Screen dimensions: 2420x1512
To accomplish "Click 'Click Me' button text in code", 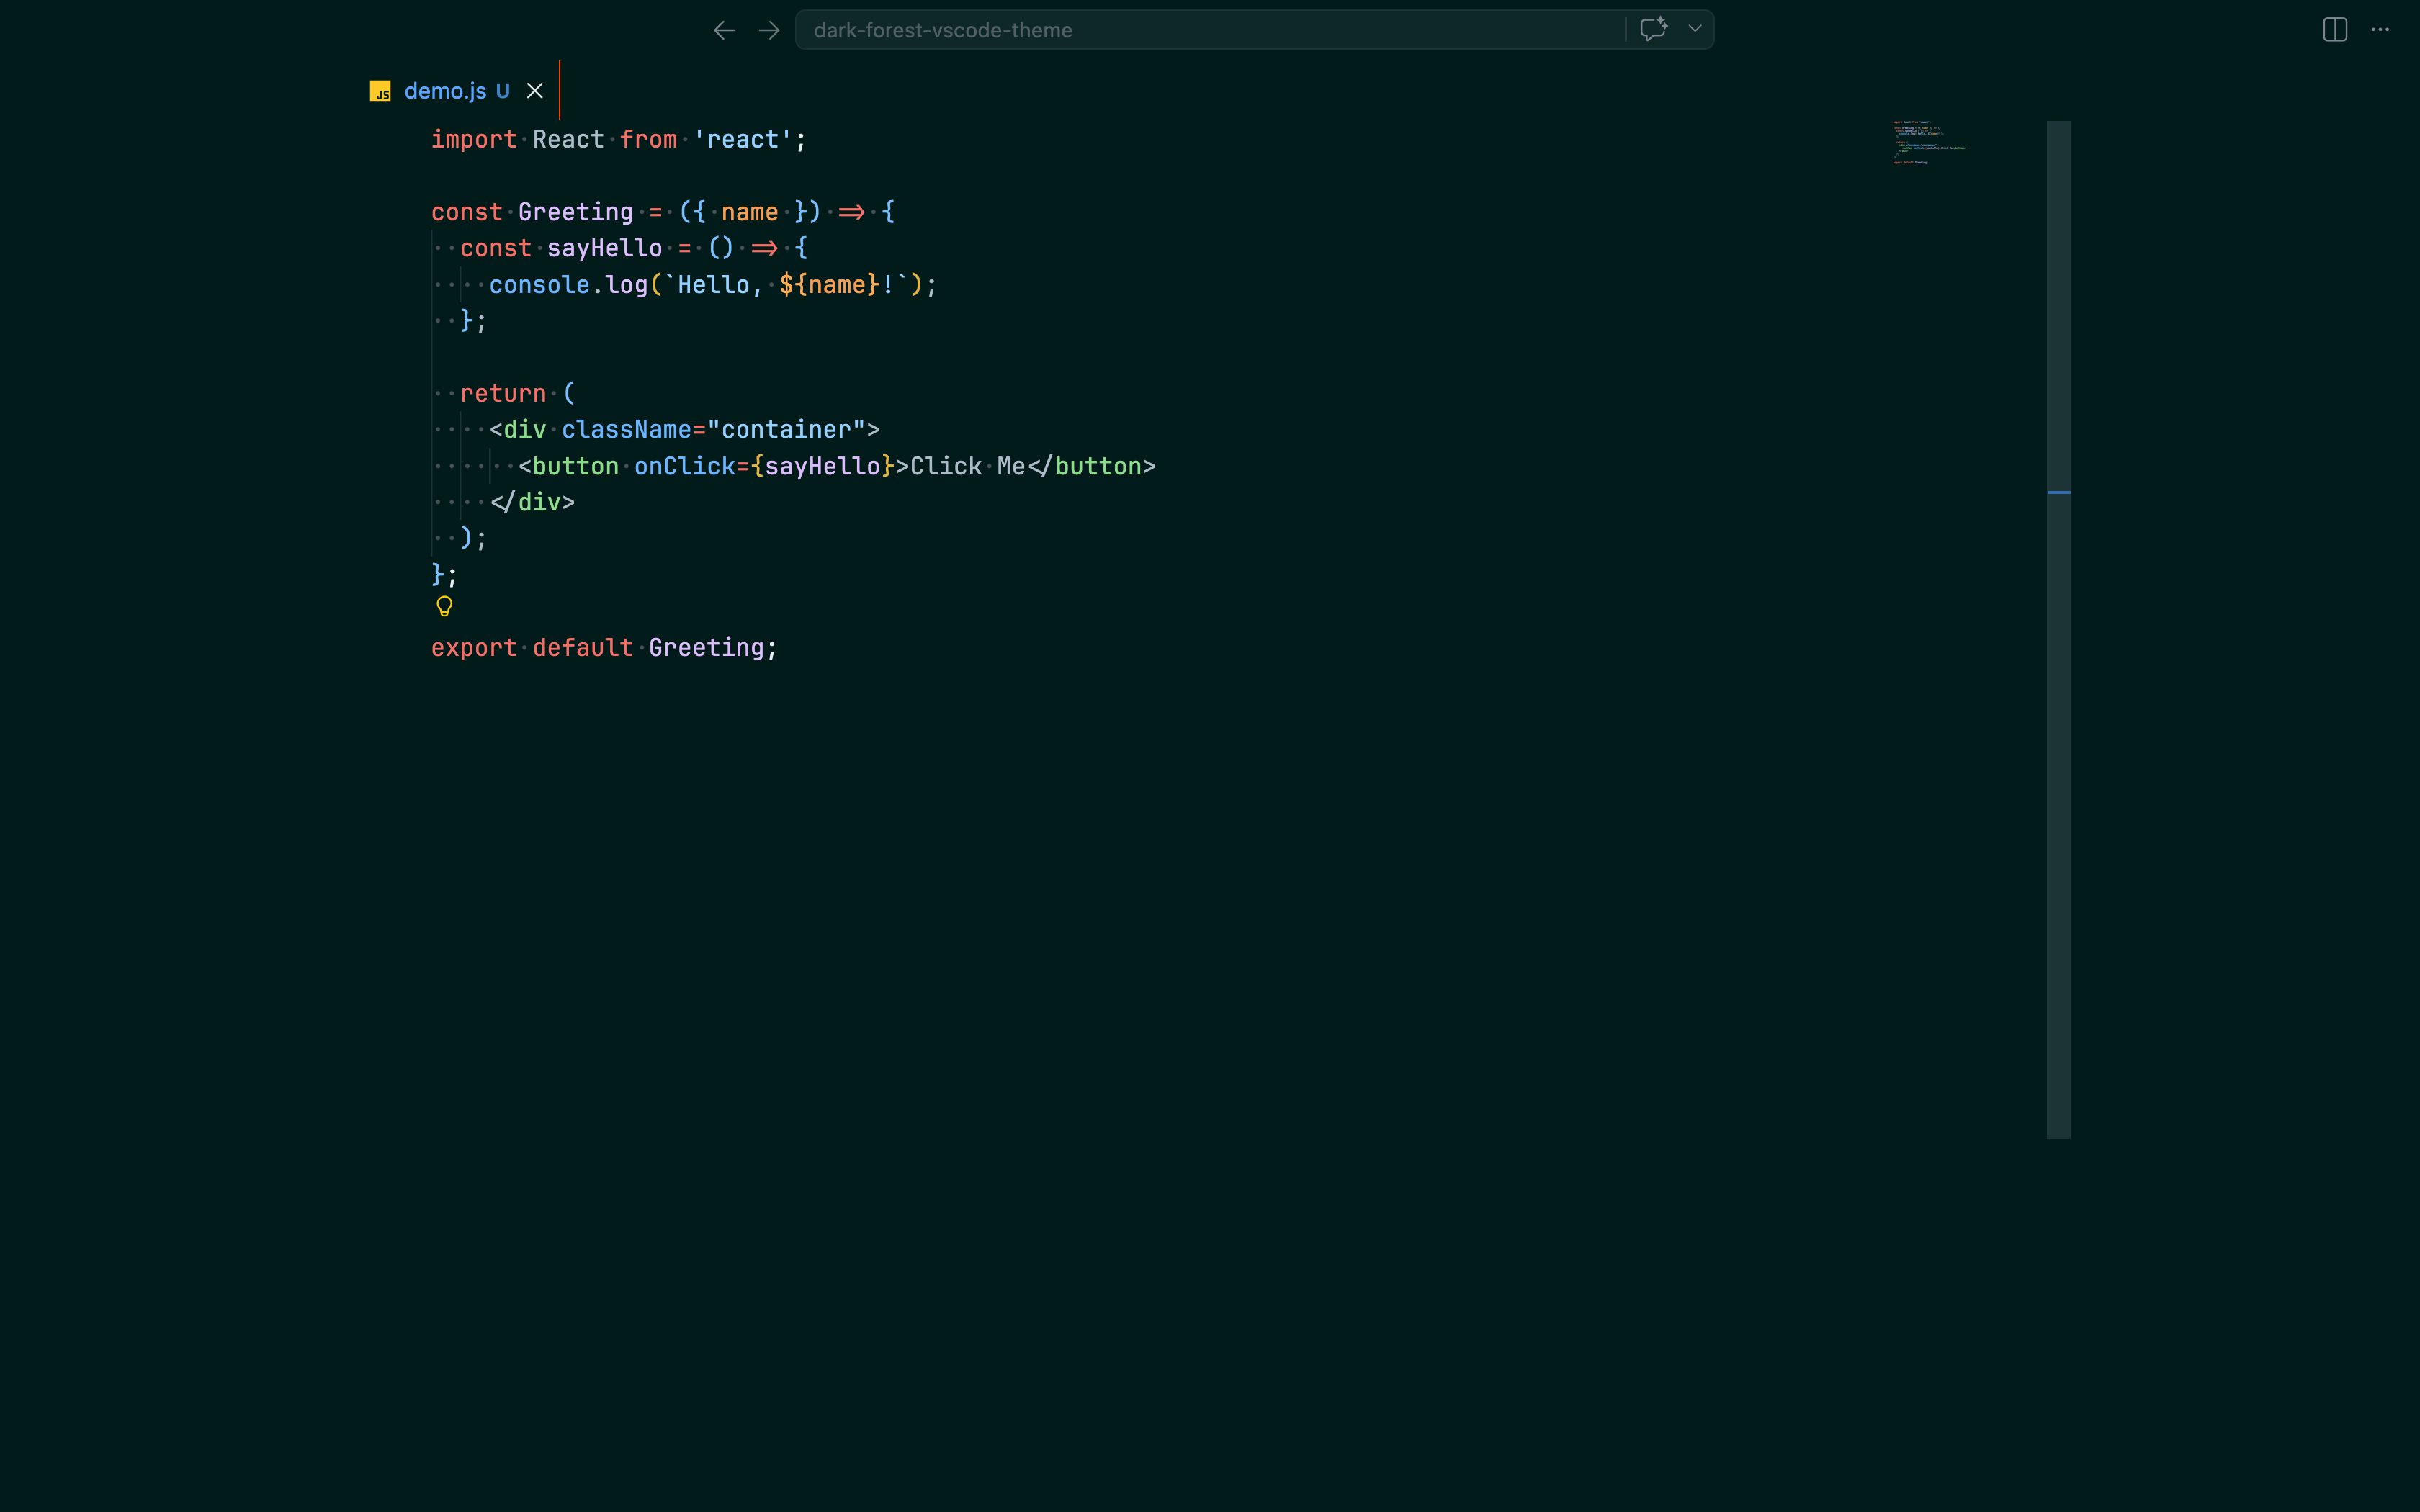I will click(968, 466).
